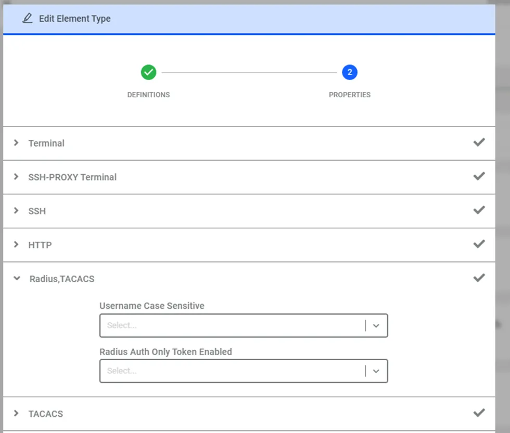Click the blue Properties step 2 circle
This screenshot has height=433, width=510.
click(x=349, y=72)
